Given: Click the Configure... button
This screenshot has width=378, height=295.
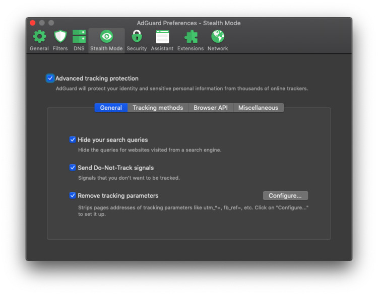Looking at the screenshot, I should pos(285,196).
